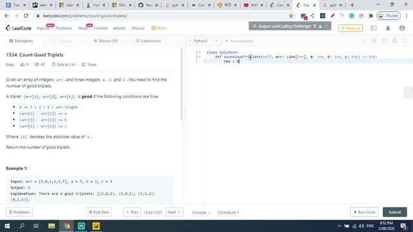Open the Problems list button at bottom

click(19, 212)
